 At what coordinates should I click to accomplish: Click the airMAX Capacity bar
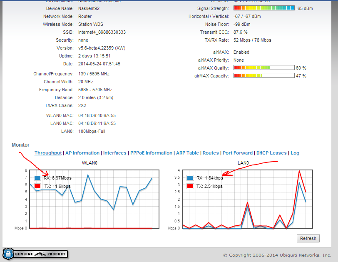pyautogui.click(x=264, y=76)
